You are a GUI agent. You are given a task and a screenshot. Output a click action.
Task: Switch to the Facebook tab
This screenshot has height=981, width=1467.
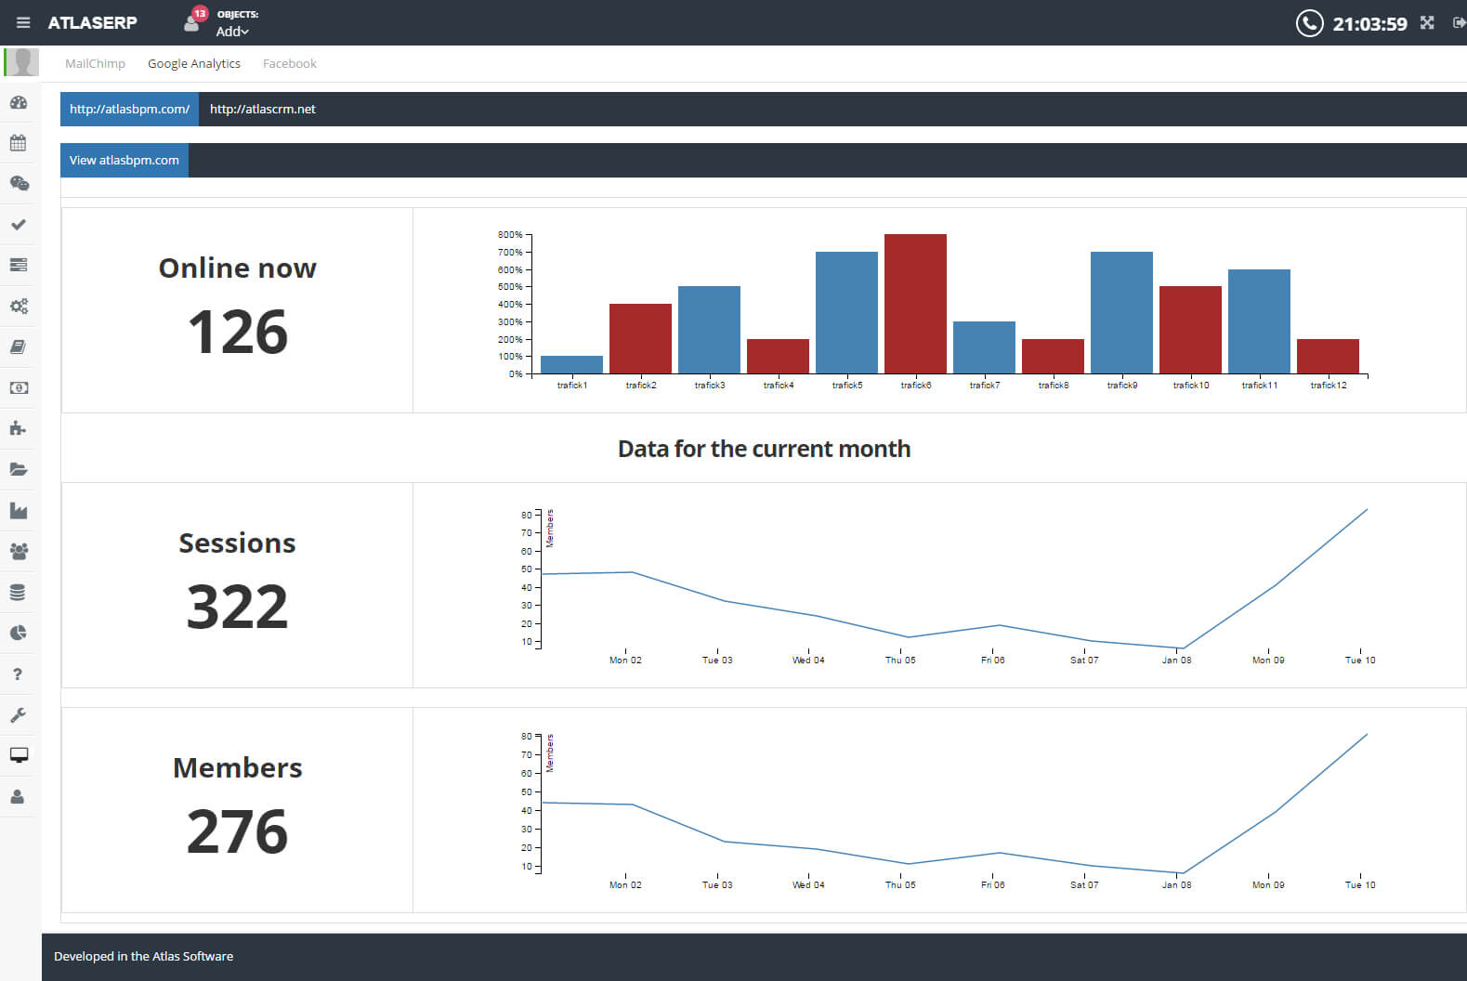pos(290,63)
